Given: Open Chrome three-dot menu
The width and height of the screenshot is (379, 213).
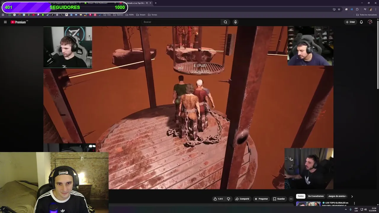Looking at the screenshot, I should pyautogui.click(x=376, y=9).
